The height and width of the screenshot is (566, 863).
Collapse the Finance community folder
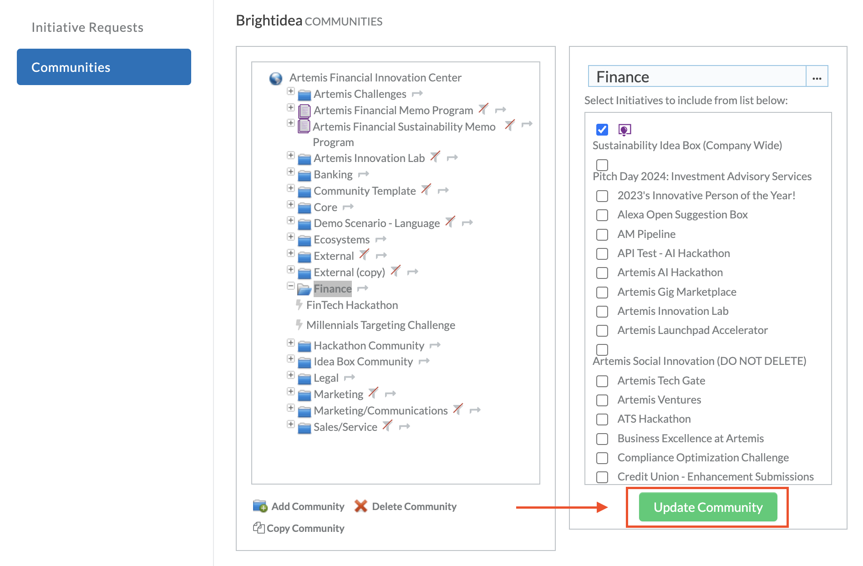(291, 286)
